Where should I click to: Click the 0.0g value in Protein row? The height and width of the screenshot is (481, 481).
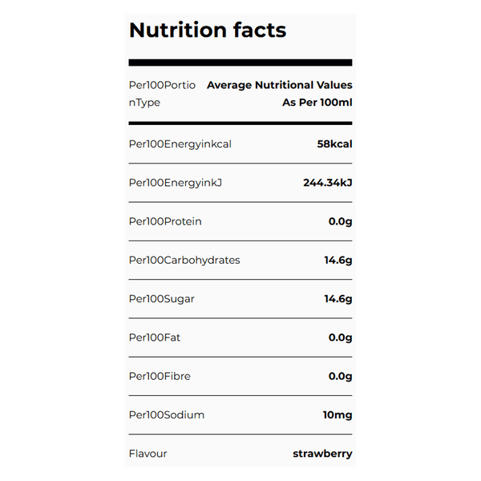[x=340, y=221]
